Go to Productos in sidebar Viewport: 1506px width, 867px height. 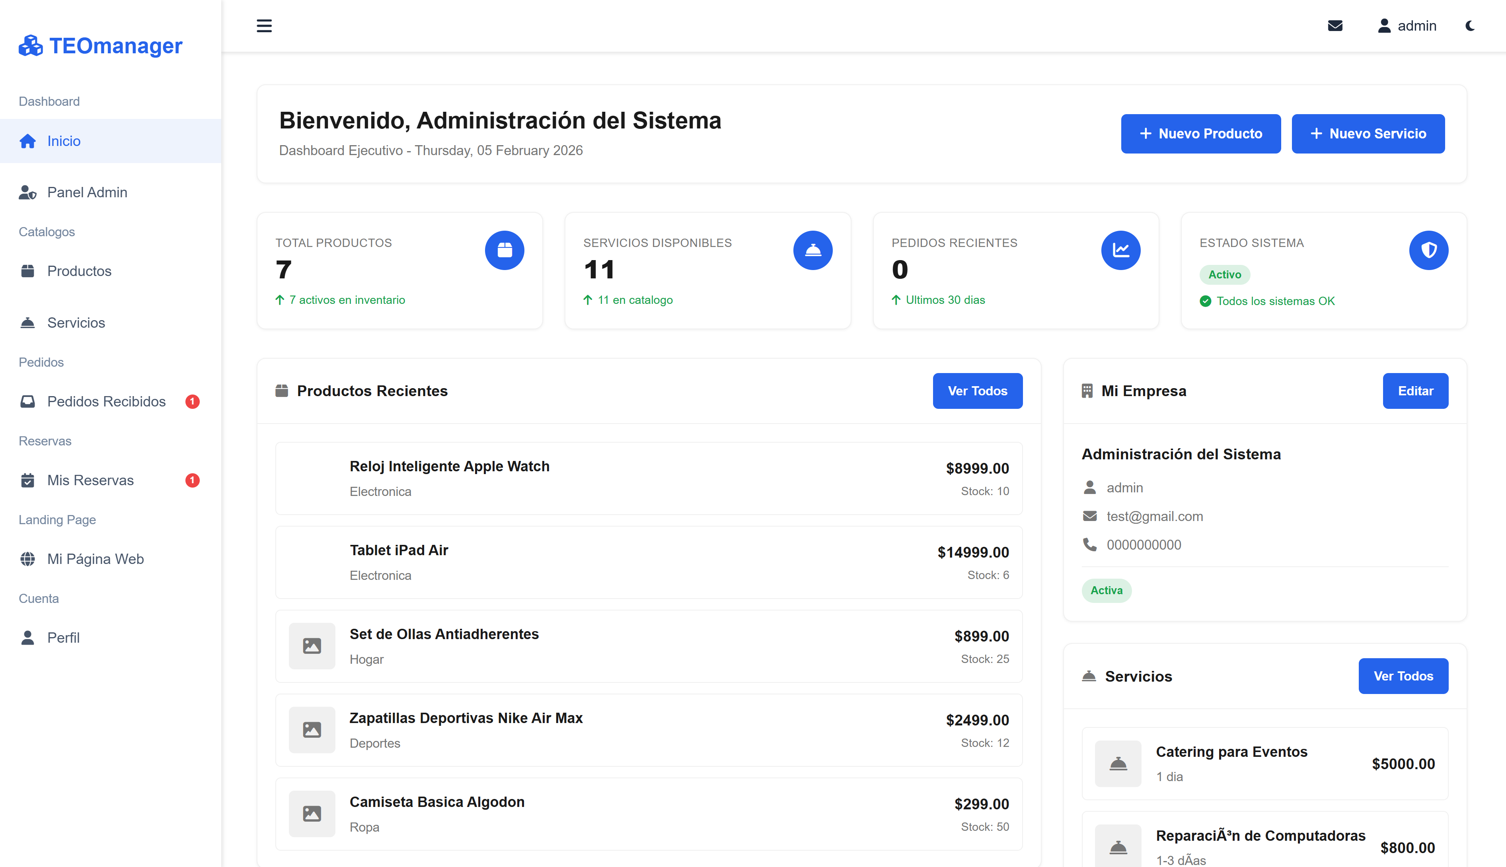[x=79, y=271]
